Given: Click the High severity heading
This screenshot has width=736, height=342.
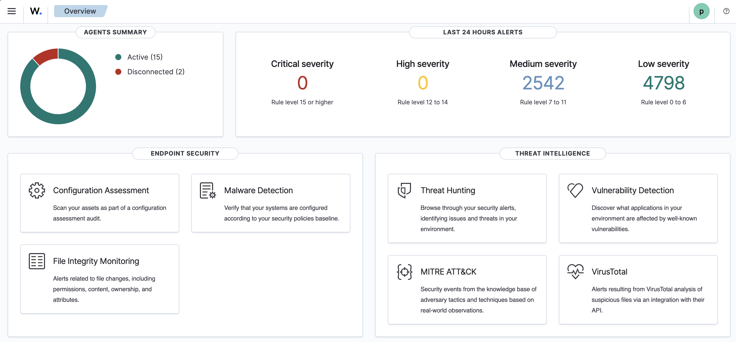Looking at the screenshot, I should 423,64.
